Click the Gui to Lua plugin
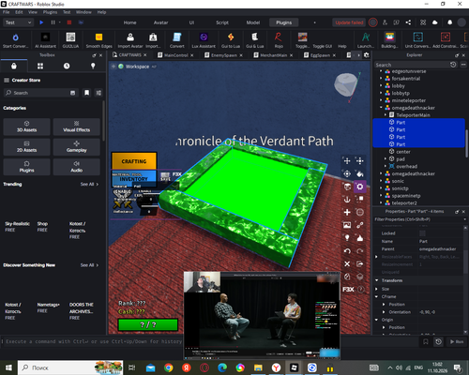 (x=231, y=40)
